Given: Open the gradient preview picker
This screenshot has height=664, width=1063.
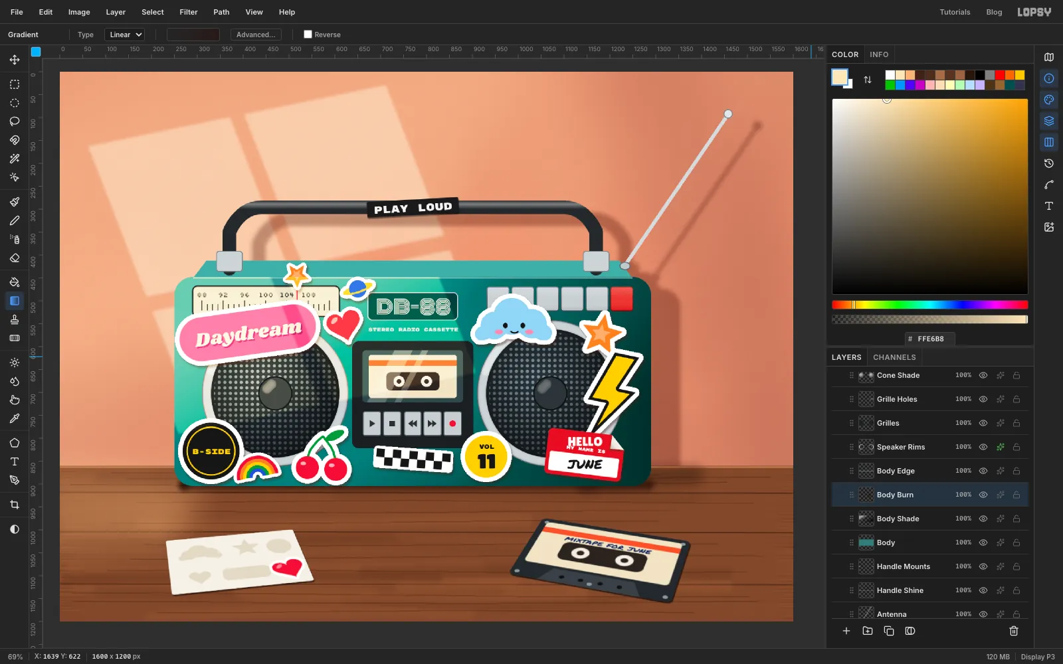Looking at the screenshot, I should 193,35.
